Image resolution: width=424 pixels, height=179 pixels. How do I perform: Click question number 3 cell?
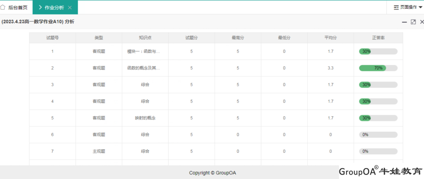click(x=52, y=85)
